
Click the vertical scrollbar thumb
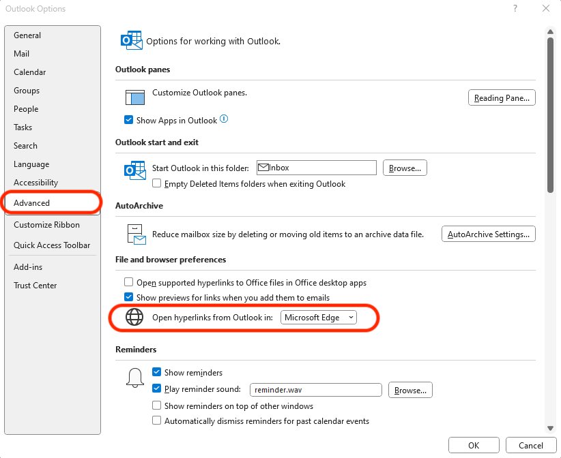tap(550, 114)
